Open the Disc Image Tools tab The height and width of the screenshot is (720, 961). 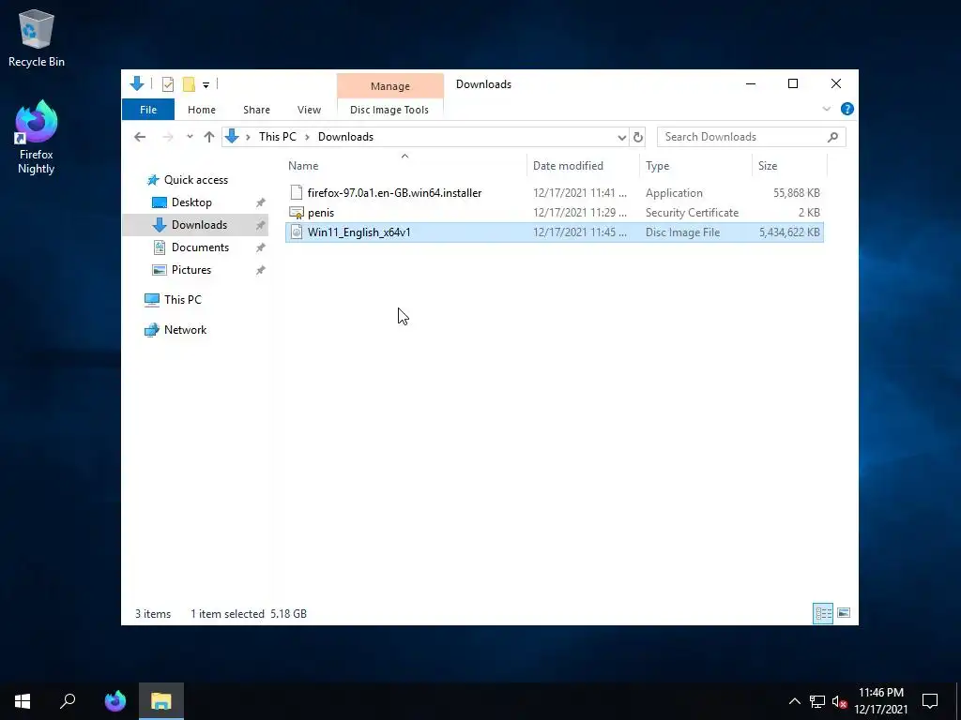[x=389, y=110]
